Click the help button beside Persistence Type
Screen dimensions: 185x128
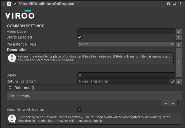pos(179,44)
